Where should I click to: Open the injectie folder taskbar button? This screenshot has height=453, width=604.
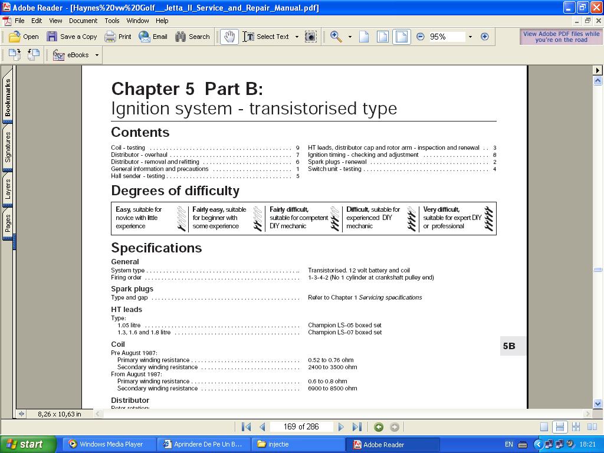tap(298, 444)
